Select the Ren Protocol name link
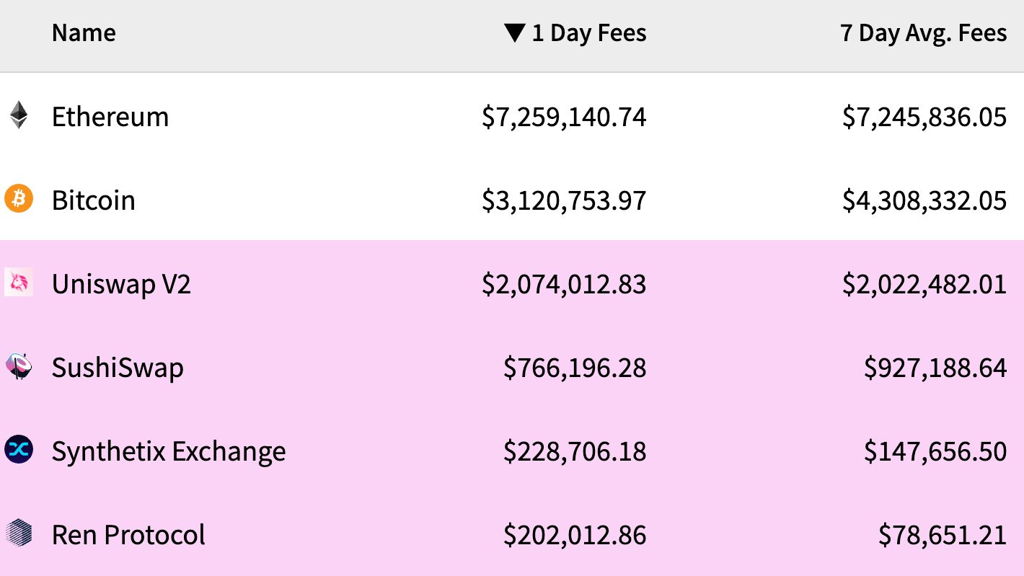The image size is (1024, 576). 128,535
